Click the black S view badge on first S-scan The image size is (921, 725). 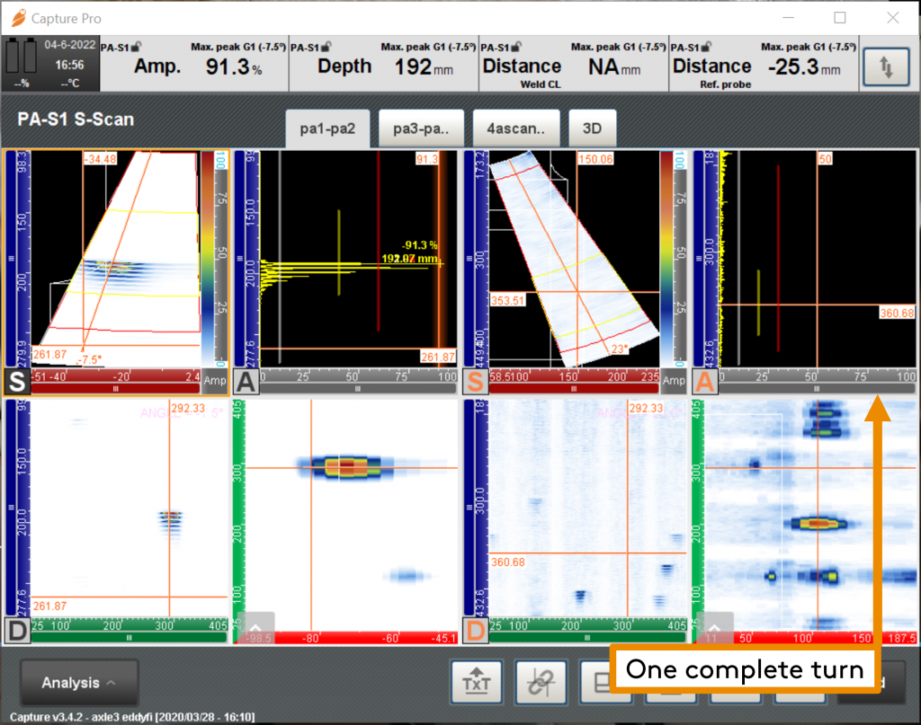point(17,382)
